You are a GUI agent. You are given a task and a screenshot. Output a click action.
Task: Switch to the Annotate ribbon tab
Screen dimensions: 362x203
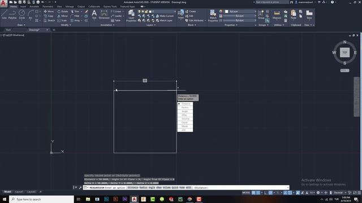click(x=34, y=7)
